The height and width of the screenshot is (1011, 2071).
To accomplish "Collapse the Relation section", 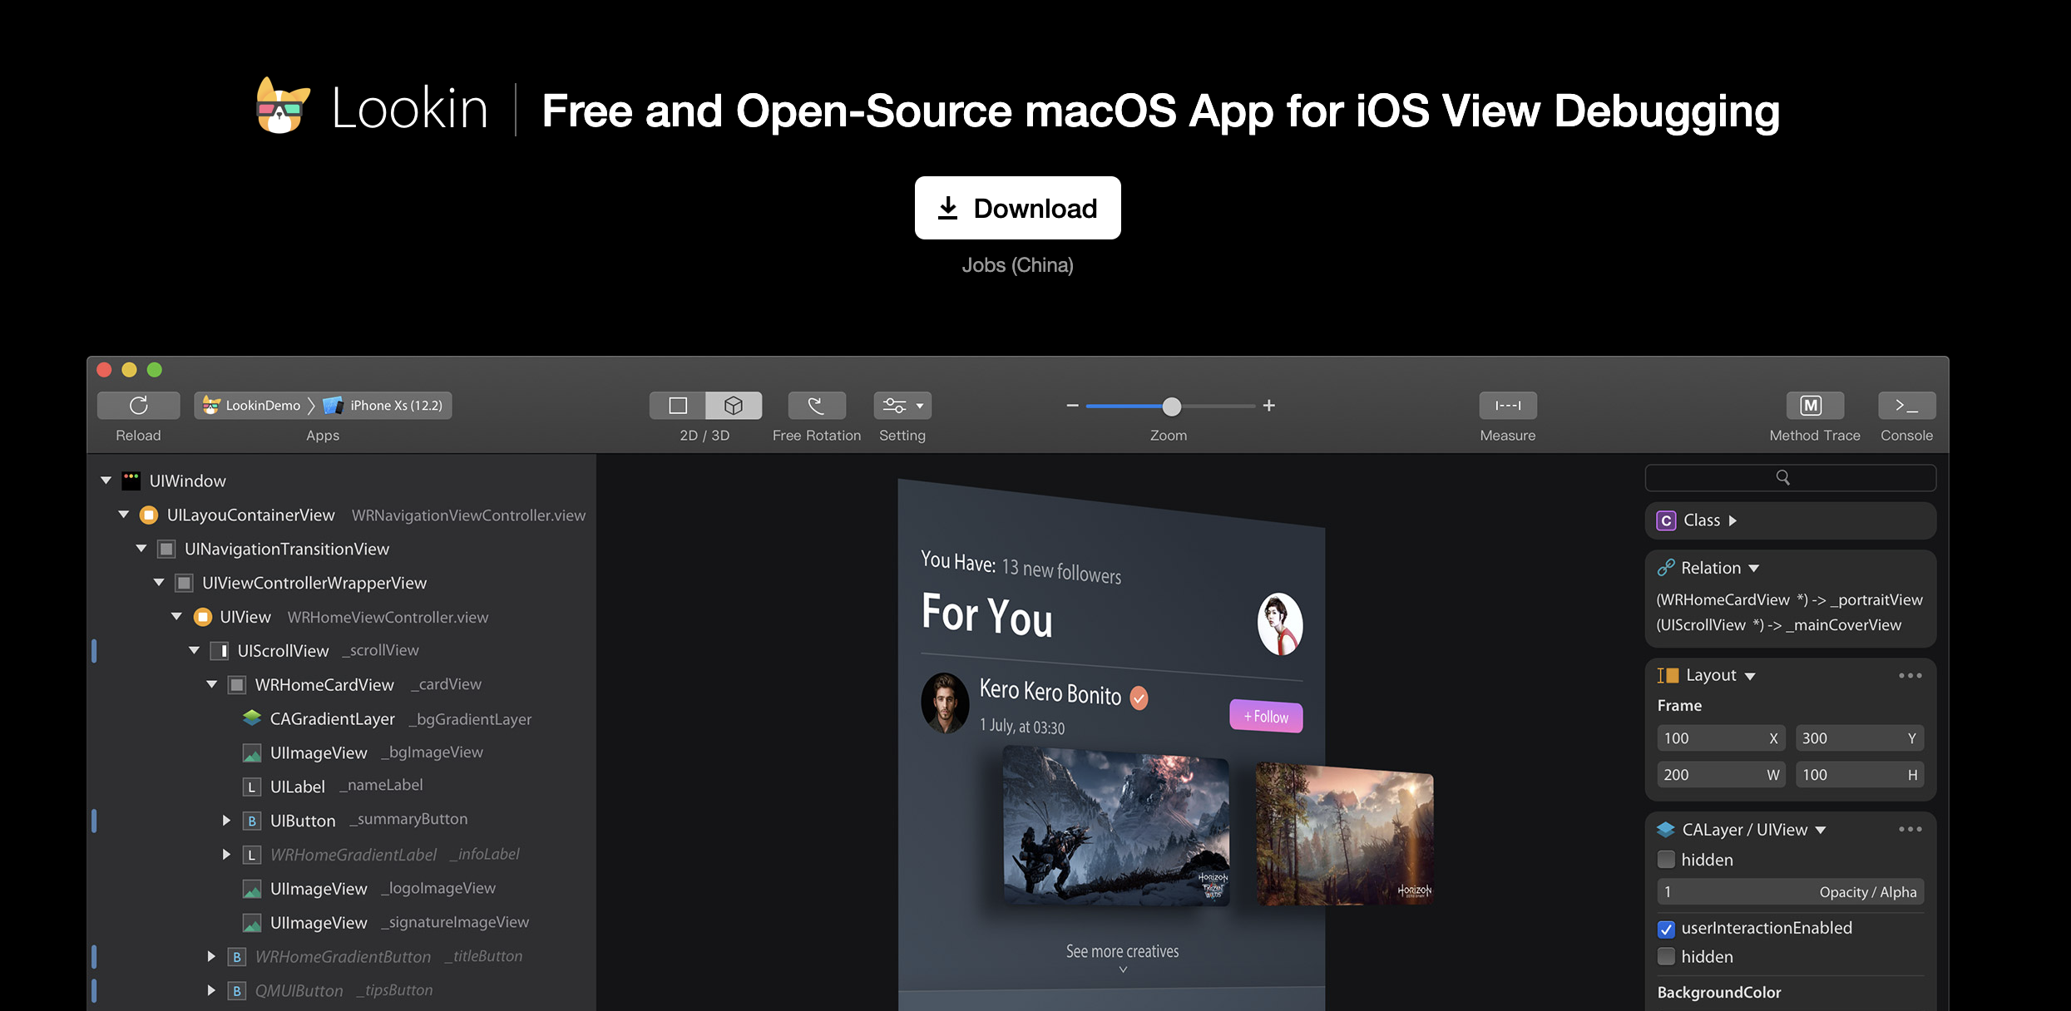I will tap(1753, 569).
